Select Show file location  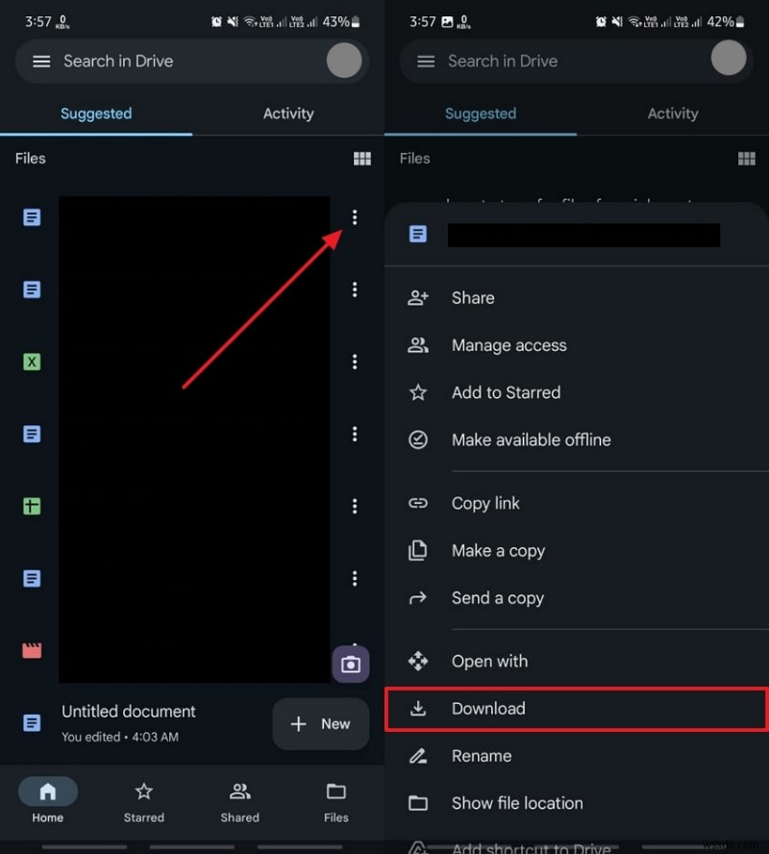click(x=577, y=803)
